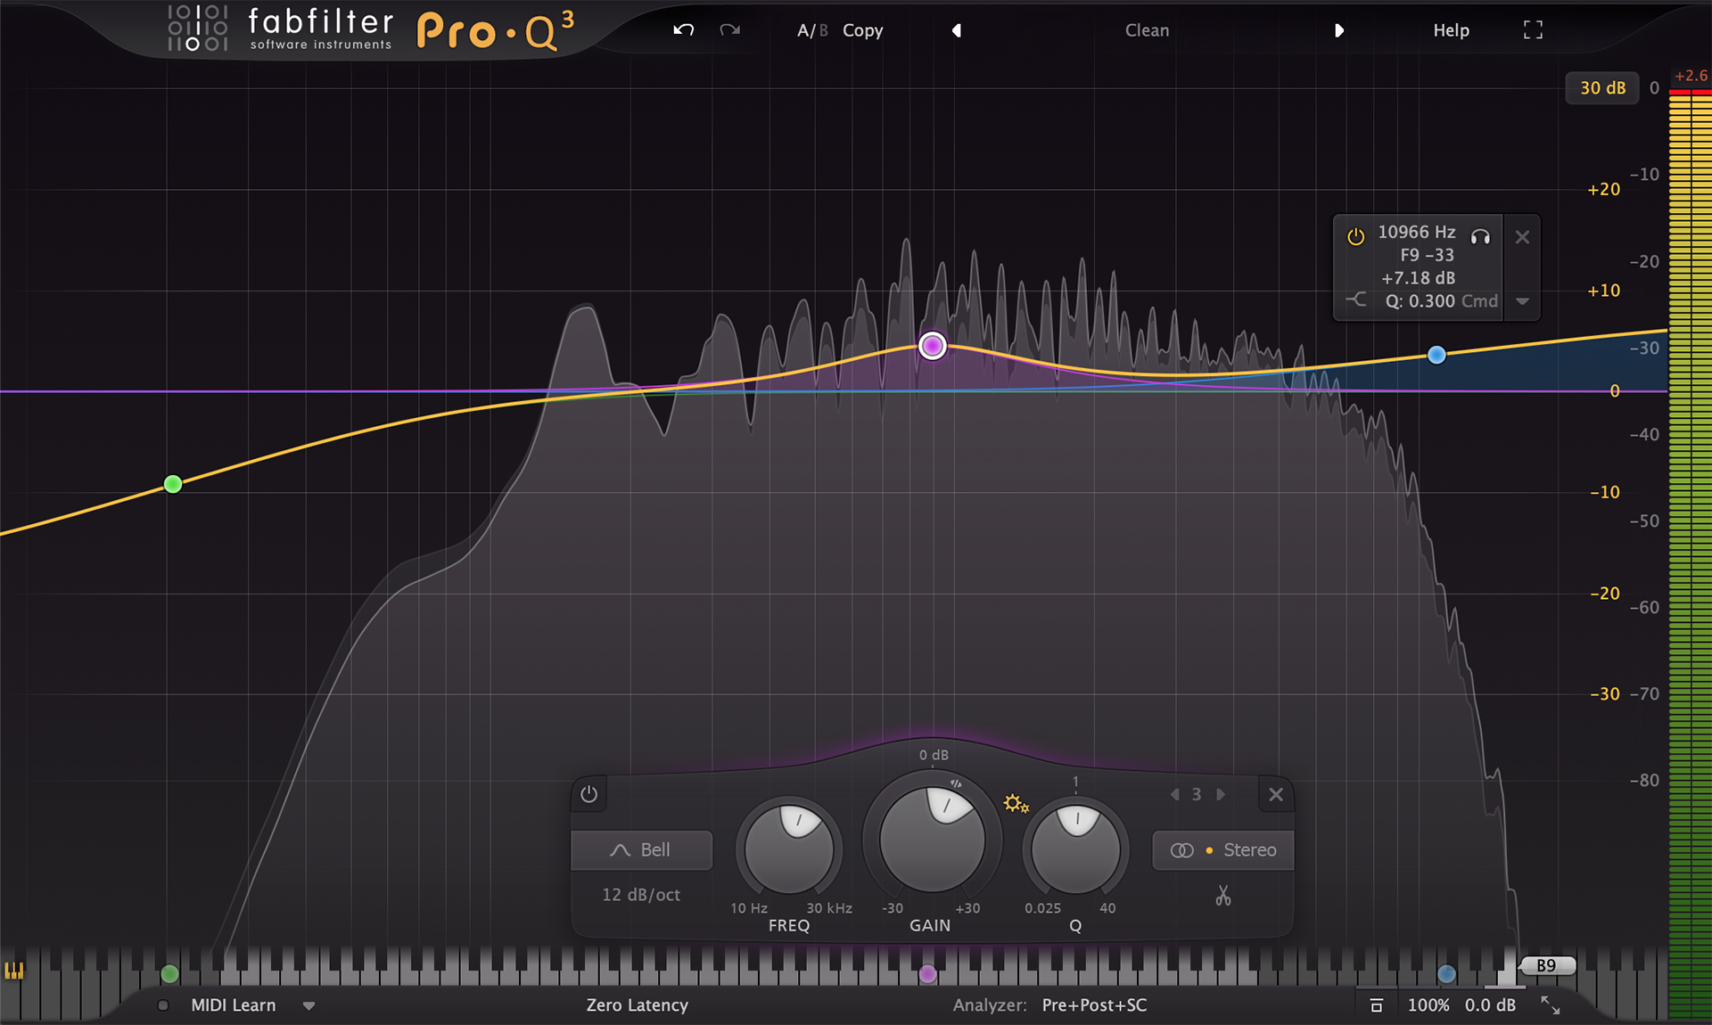Viewport: 1712px width, 1025px height.
Task: Click the Q knob
Action: [1075, 848]
